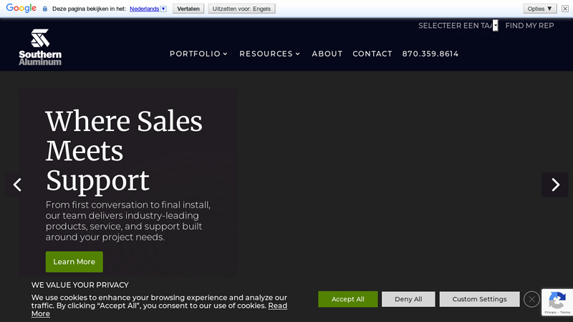Advance to the next slide arrow
This screenshot has width=573, height=322.
(555, 185)
